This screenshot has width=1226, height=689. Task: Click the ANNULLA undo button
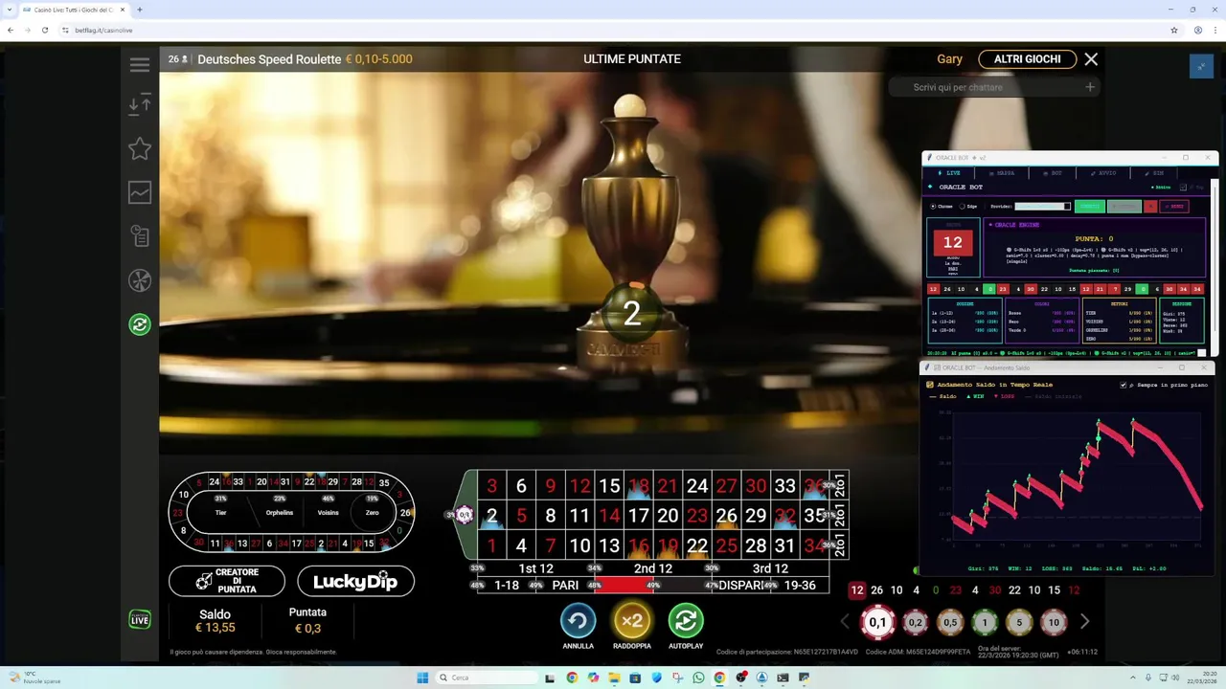[578, 621]
